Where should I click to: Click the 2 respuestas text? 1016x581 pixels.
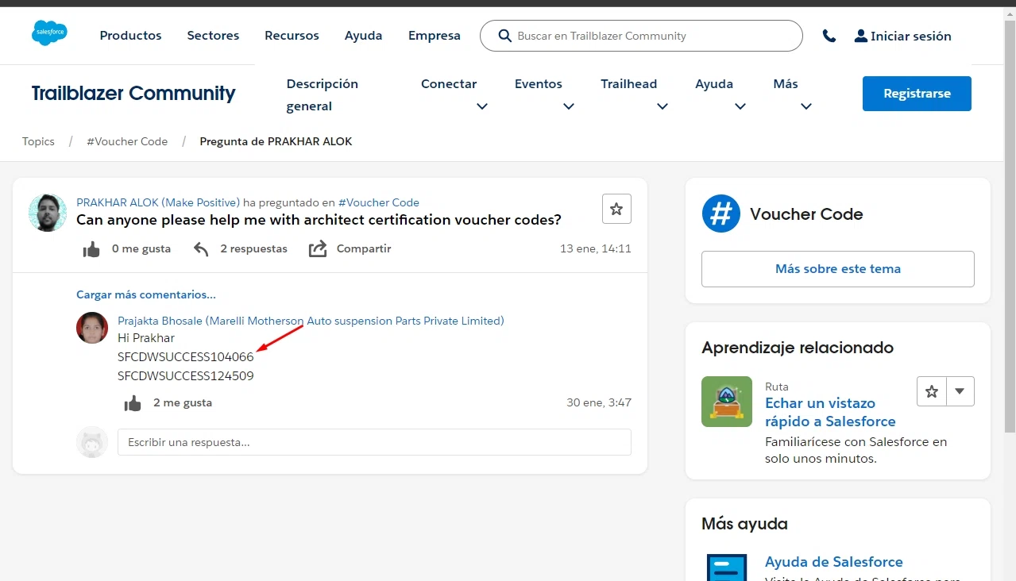(x=253, y=248)
